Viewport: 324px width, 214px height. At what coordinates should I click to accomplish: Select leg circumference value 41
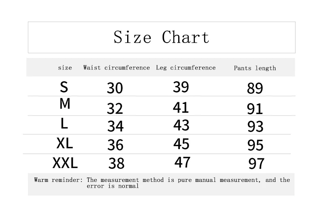click(181, 108)
